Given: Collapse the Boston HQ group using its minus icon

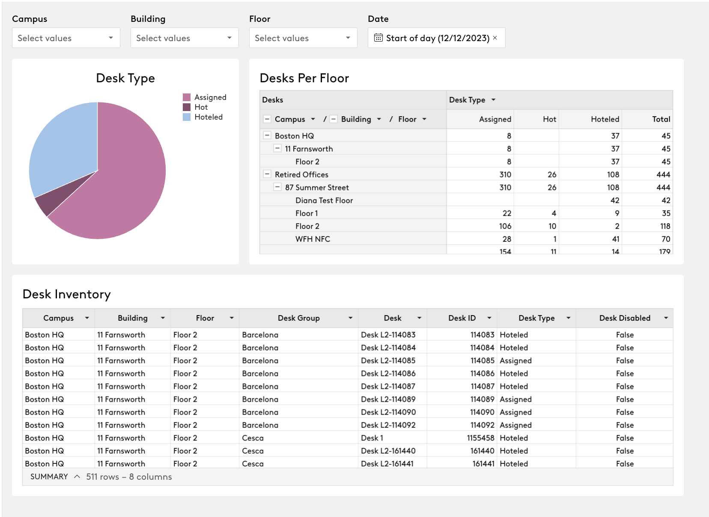Looking at the screenshot, I should [x=267, y=135].
